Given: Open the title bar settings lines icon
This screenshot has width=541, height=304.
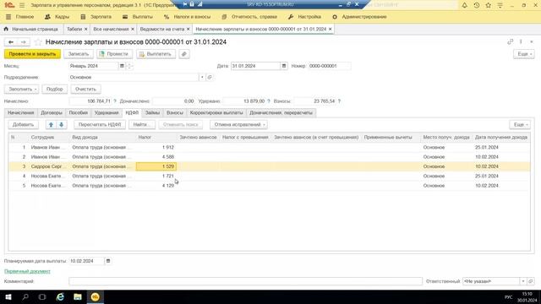Looking at the screenshot, I should (500, 5).
